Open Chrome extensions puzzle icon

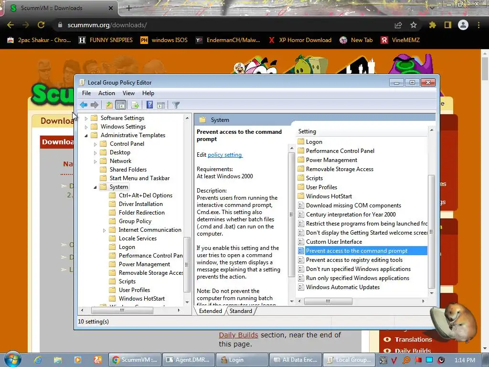tap(432, 25)
